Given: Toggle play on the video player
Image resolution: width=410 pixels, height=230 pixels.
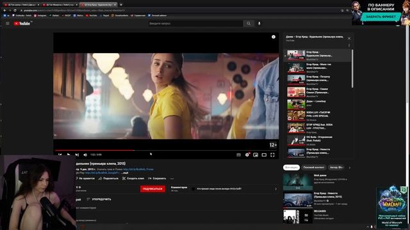Looking at the screenshot, I should pos(69,155).
